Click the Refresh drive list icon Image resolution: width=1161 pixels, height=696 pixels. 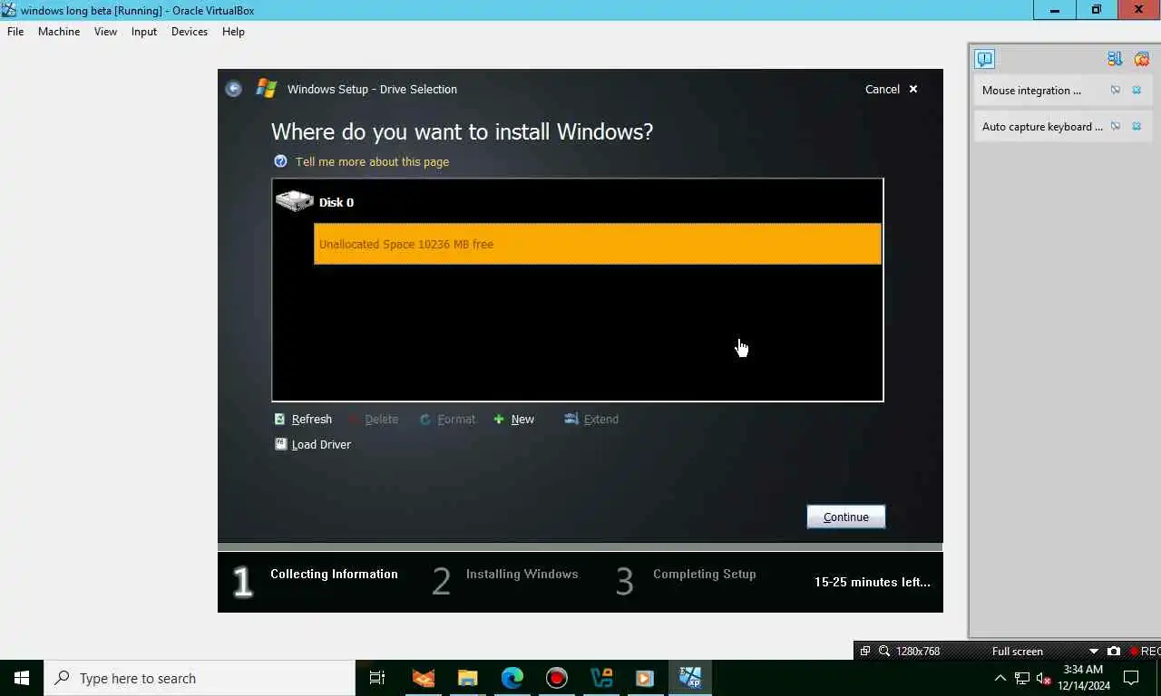click(x=279, y=419)
